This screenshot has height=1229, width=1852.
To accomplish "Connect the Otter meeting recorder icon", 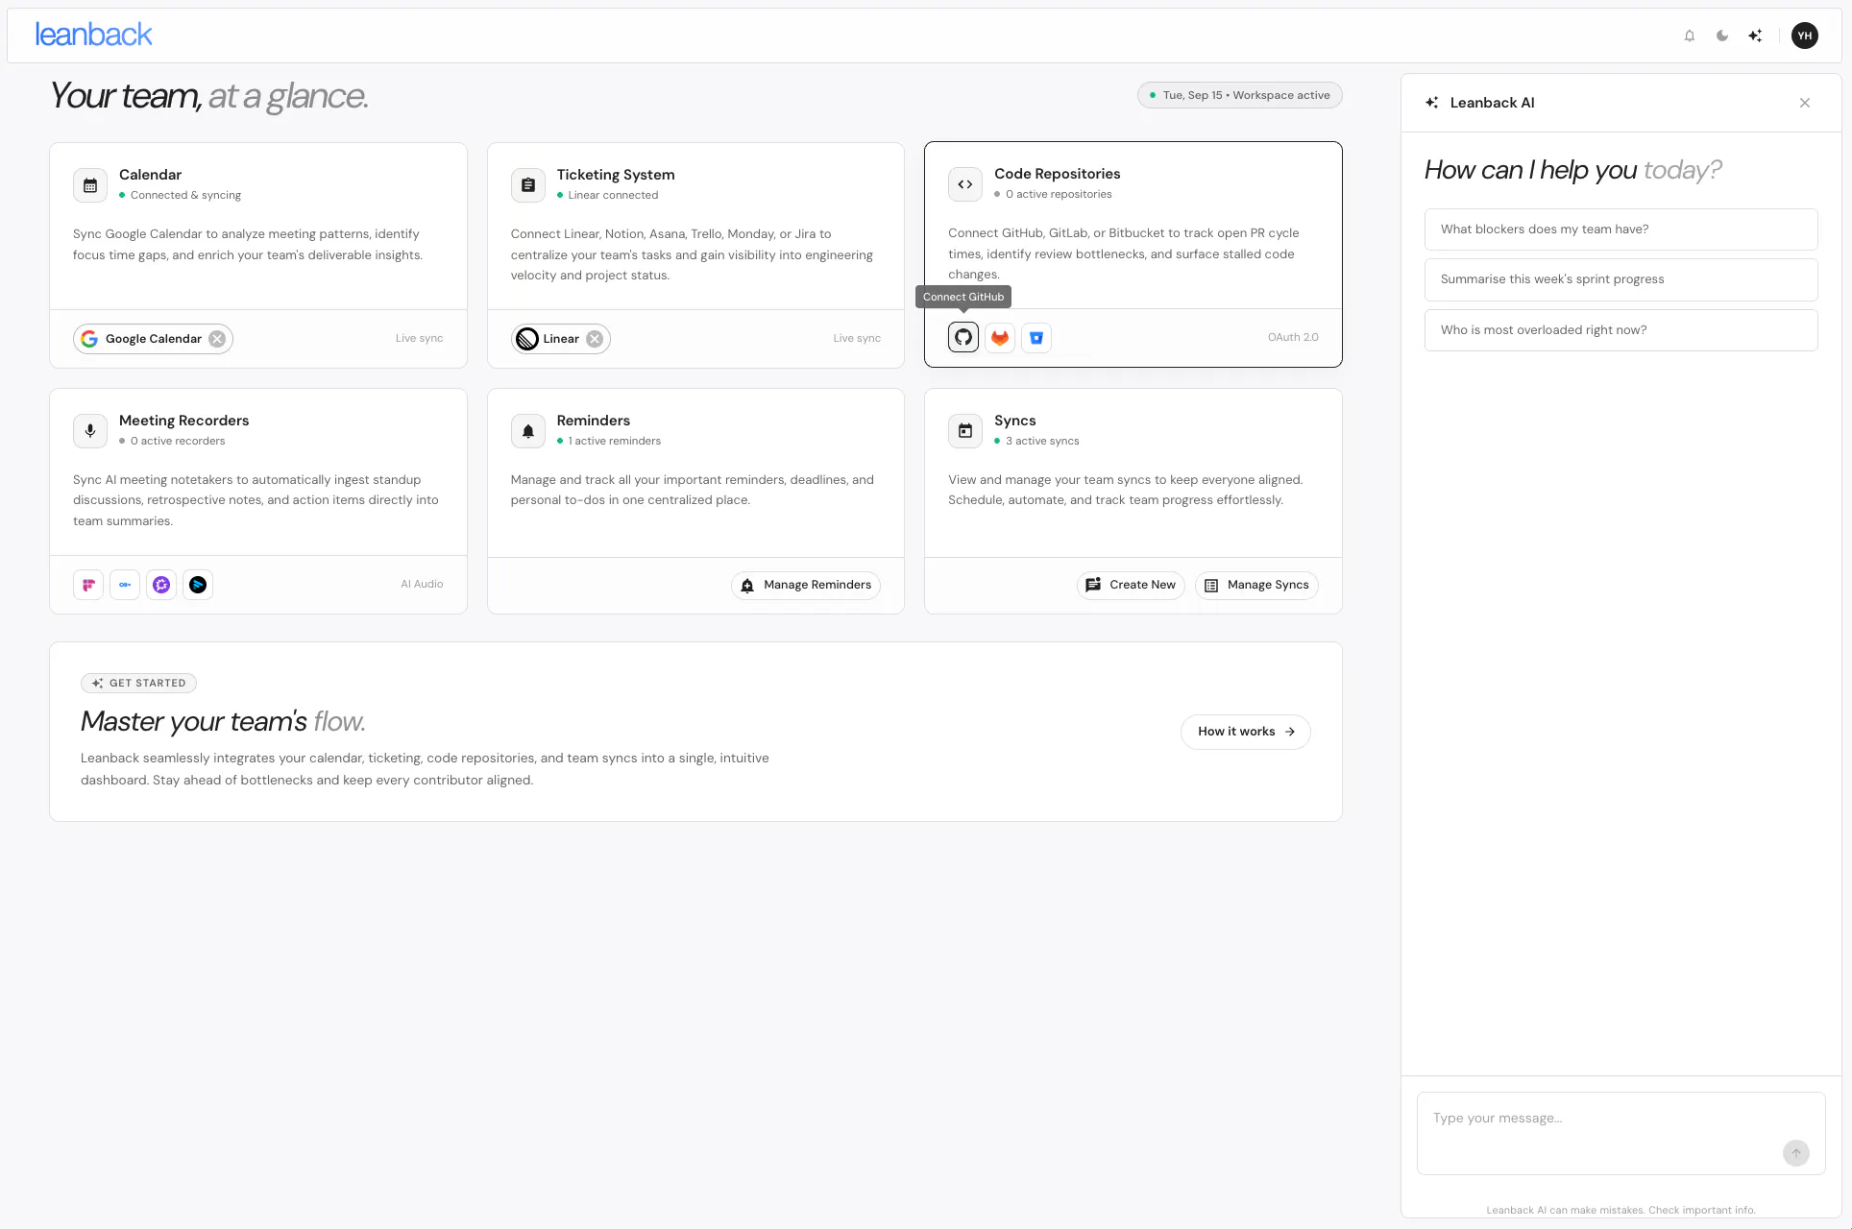I will [125, 585].
